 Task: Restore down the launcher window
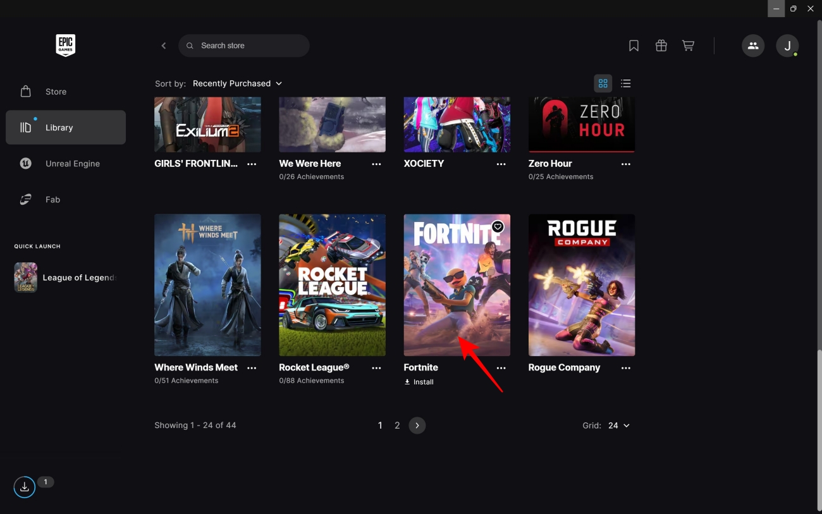click(794, 8)
